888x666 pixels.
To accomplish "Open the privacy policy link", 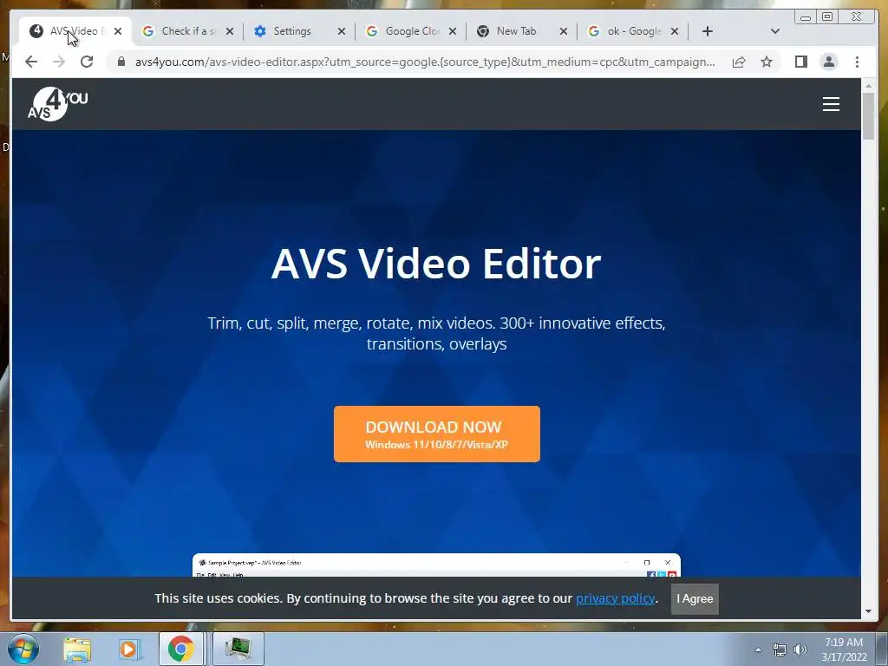I will pos(616,598).
